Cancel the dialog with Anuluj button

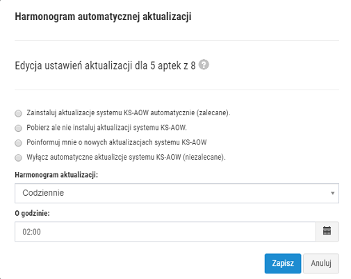coord(321,264)
